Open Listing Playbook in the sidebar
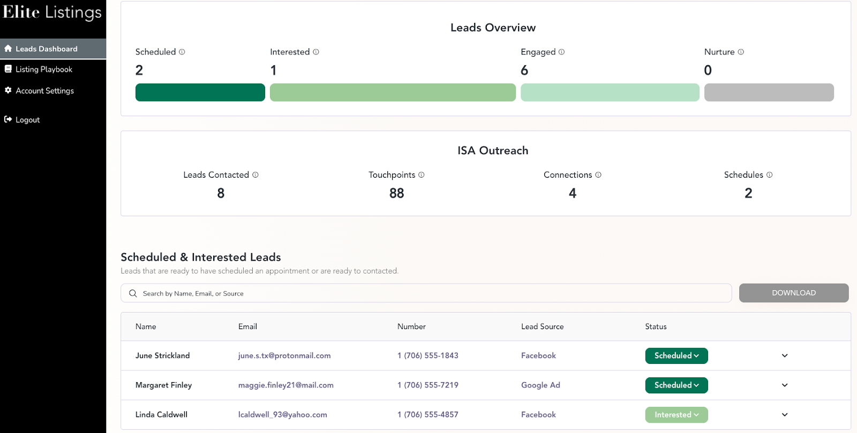The image size is (857, 433). 44,70
